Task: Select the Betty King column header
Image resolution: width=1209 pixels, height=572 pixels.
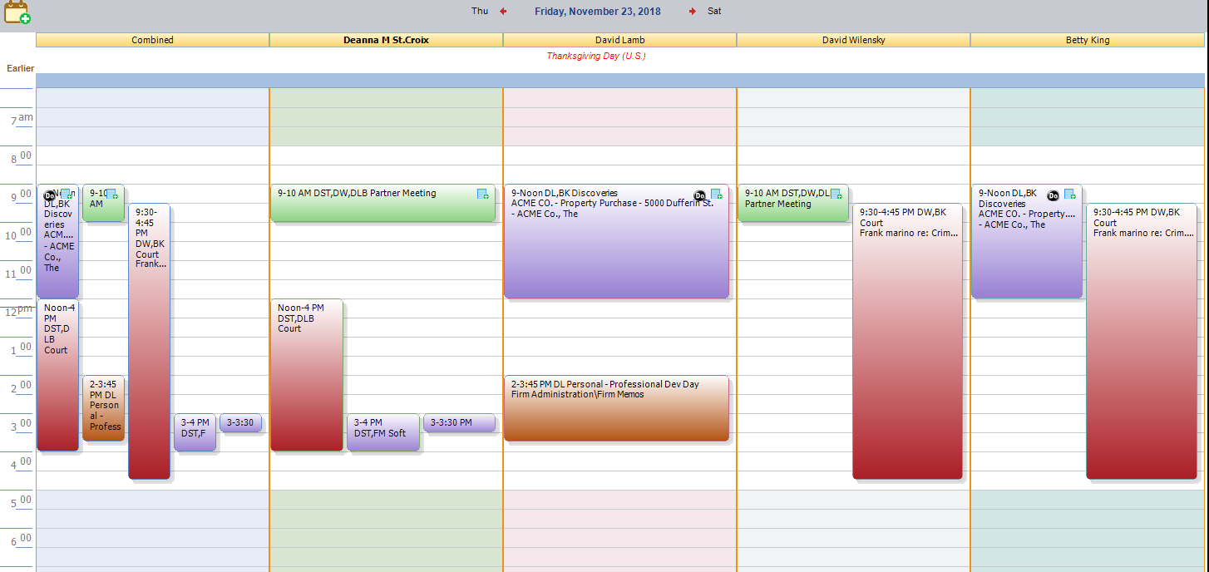Action: 1088,40
